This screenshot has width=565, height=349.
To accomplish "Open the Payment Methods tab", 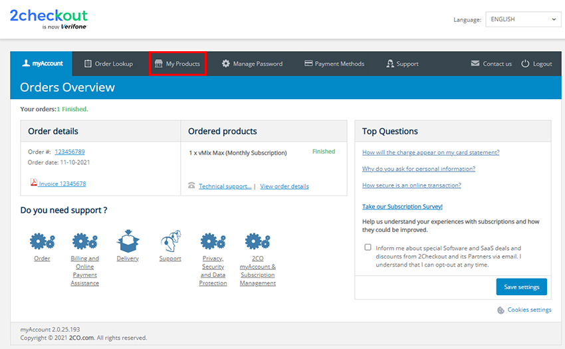I will tap(334, 64).
